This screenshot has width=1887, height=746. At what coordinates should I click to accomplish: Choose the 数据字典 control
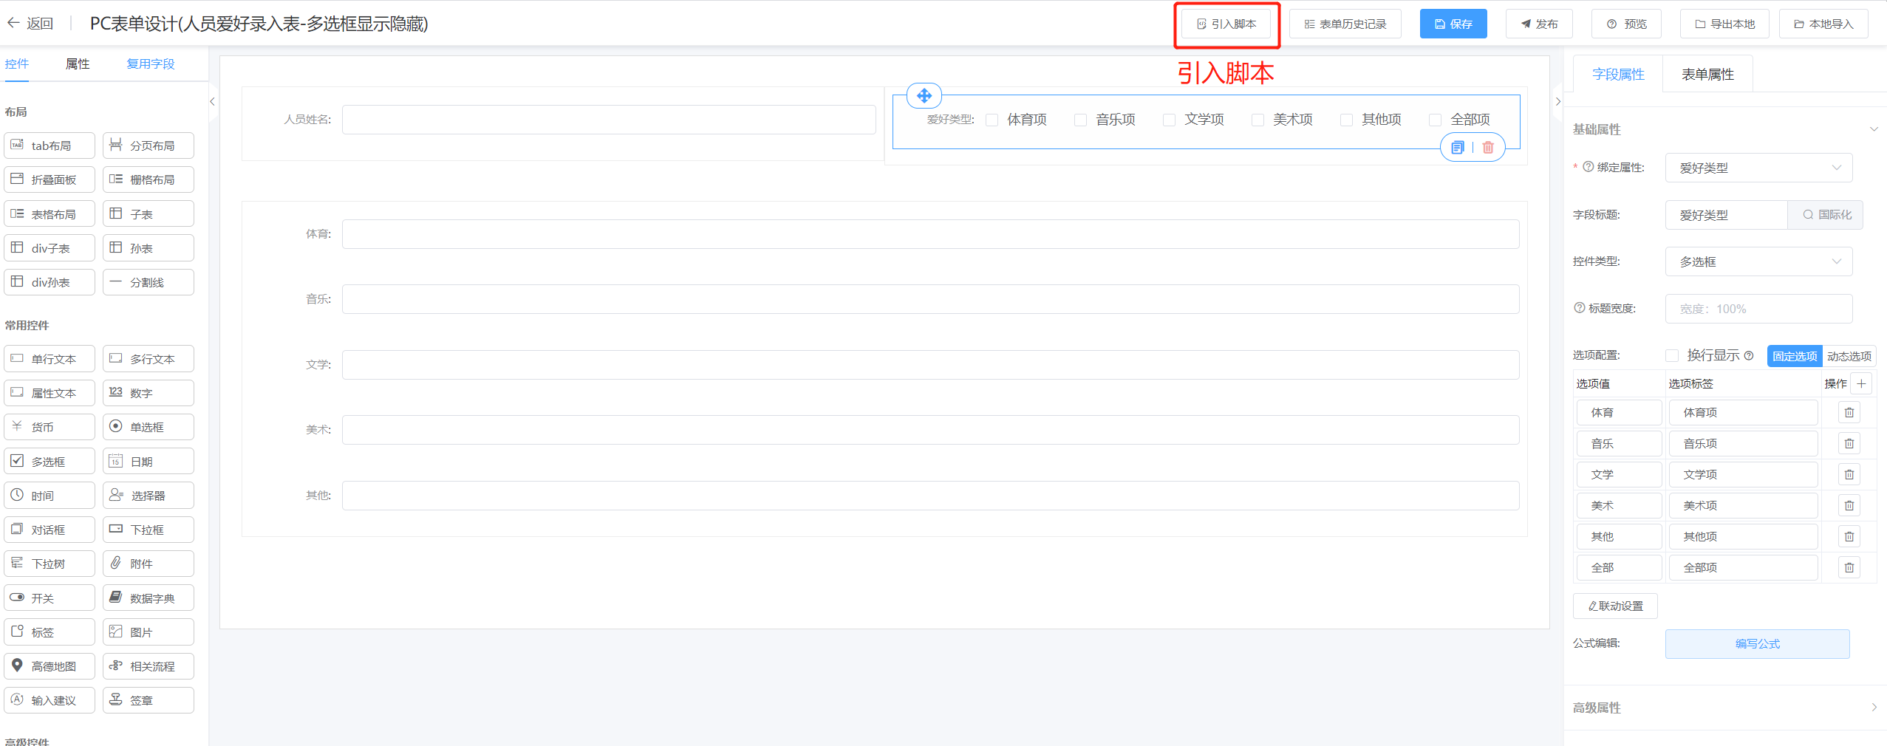(149, 598)
